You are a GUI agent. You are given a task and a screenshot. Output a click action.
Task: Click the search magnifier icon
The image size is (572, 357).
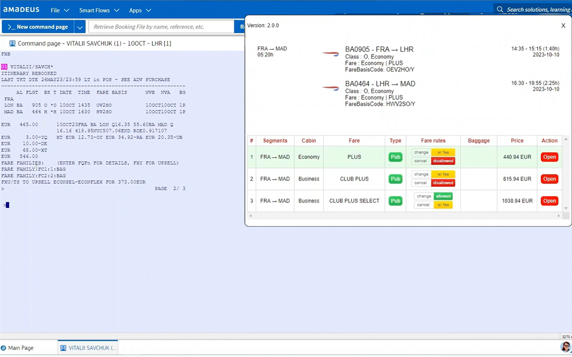coord(500,9)
